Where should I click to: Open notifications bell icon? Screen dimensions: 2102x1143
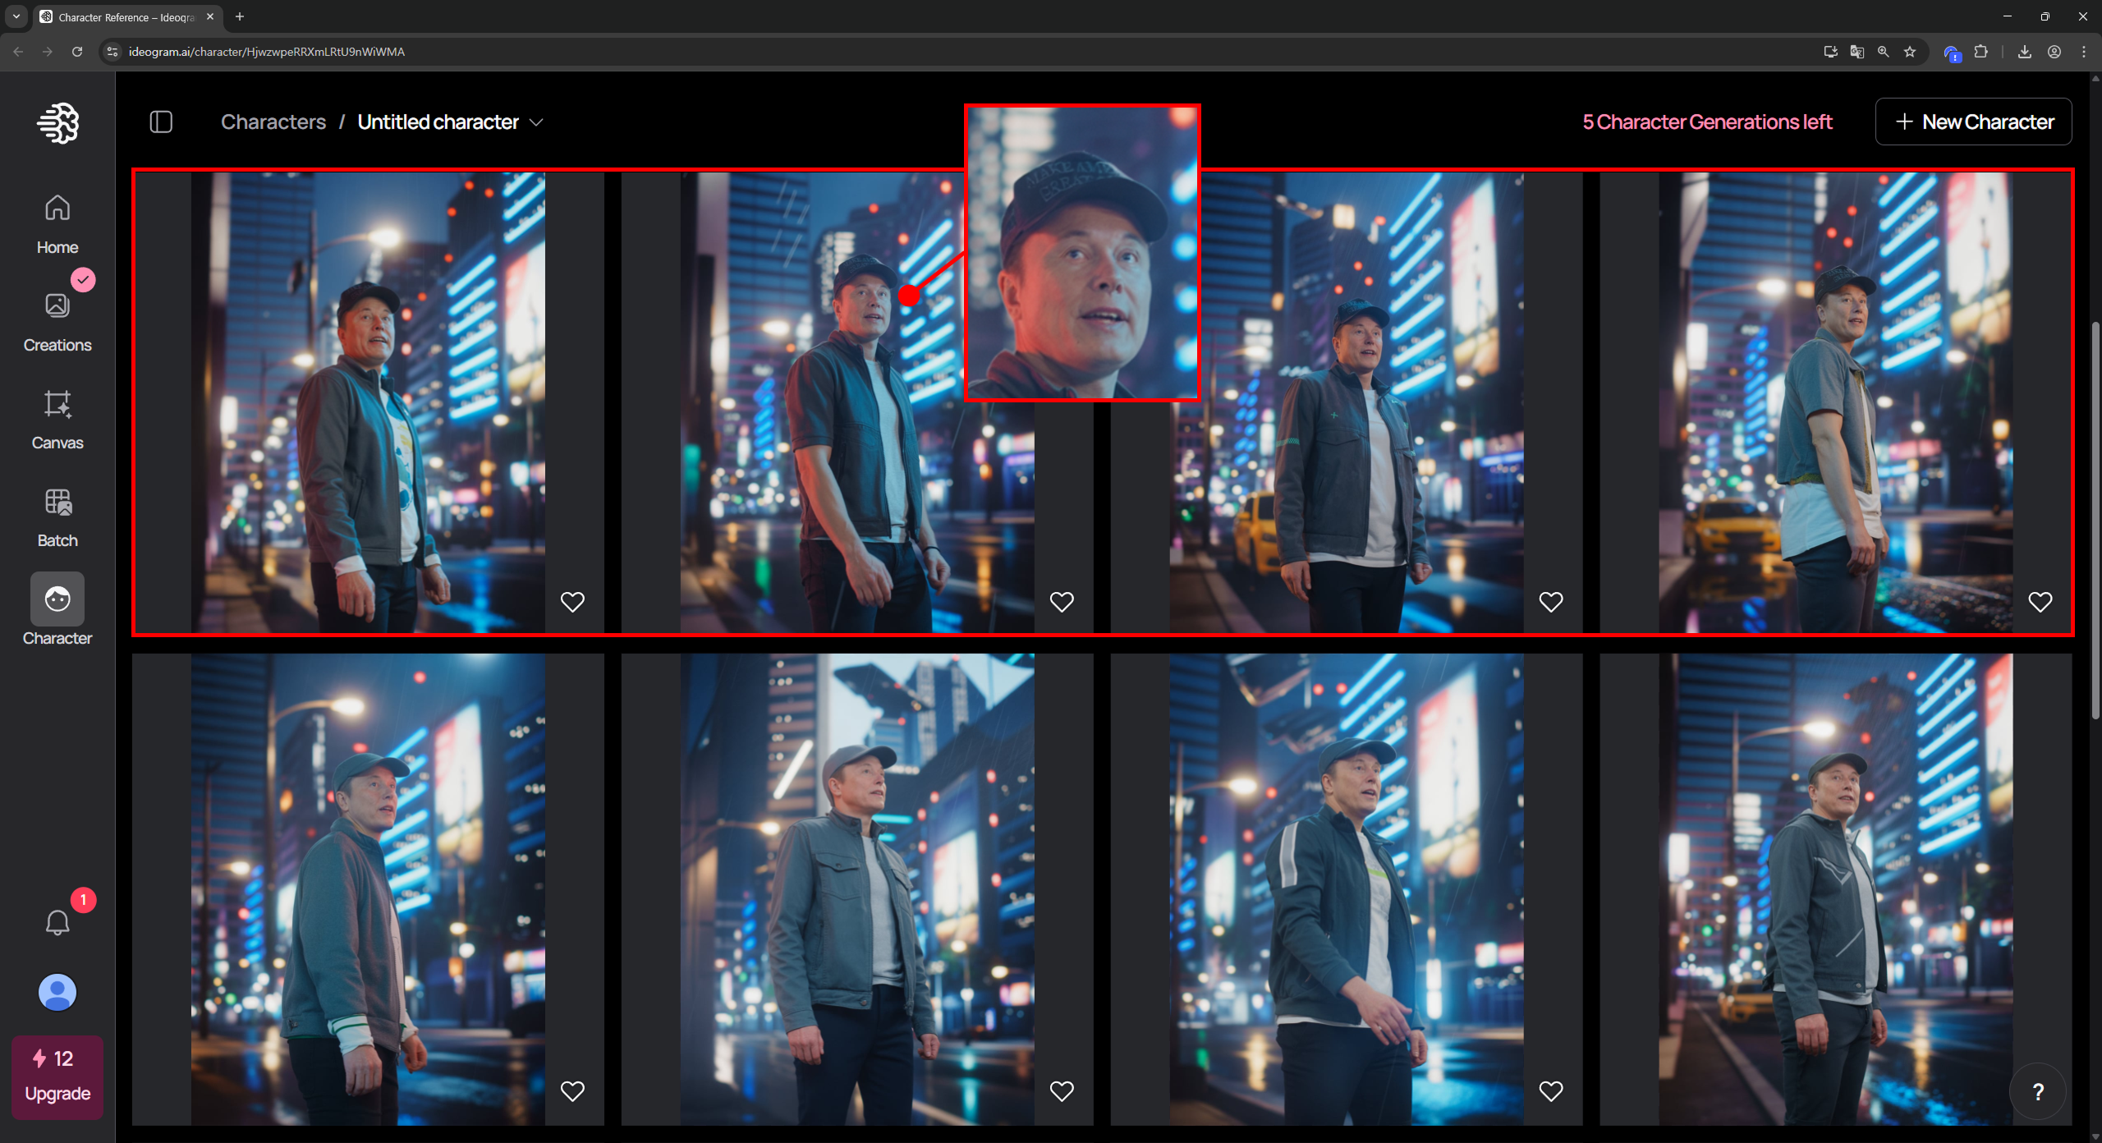[x=57, y=922]
